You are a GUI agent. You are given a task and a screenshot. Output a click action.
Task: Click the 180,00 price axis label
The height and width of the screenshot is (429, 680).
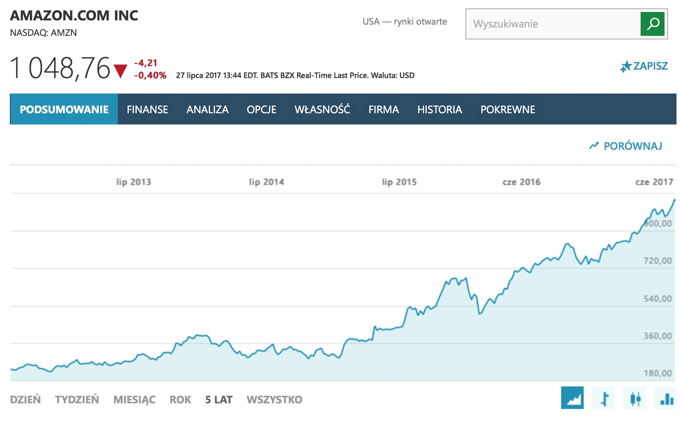coord(658,373)
